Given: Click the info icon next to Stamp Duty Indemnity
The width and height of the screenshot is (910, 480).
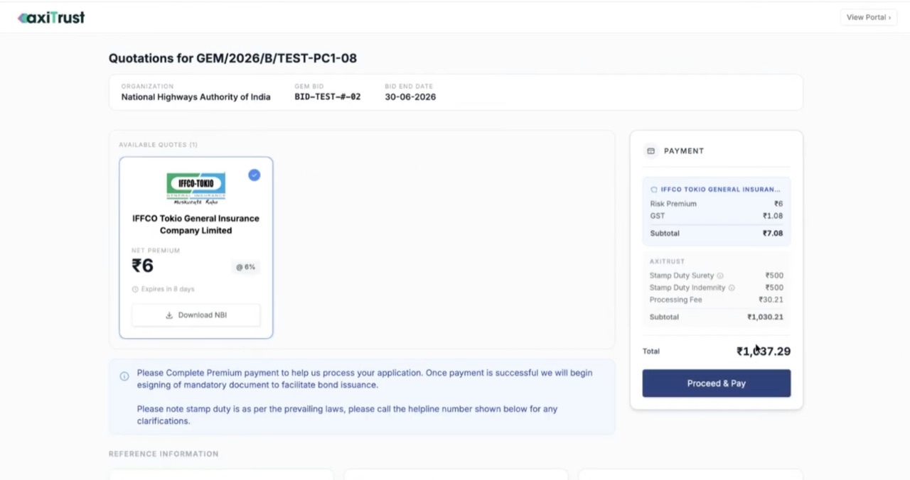Looking at the screenshot, I should click(x=732, y=288).
